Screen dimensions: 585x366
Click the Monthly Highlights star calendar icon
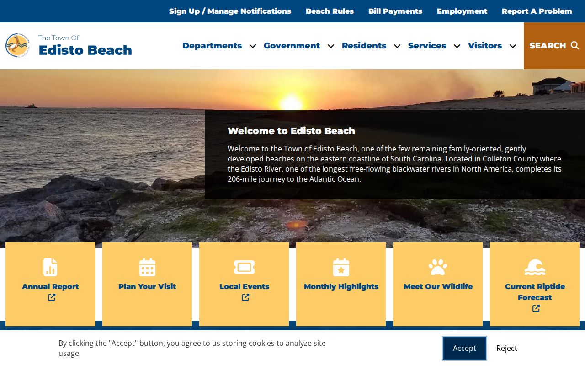pyautogui.click(x=341, y=267)
